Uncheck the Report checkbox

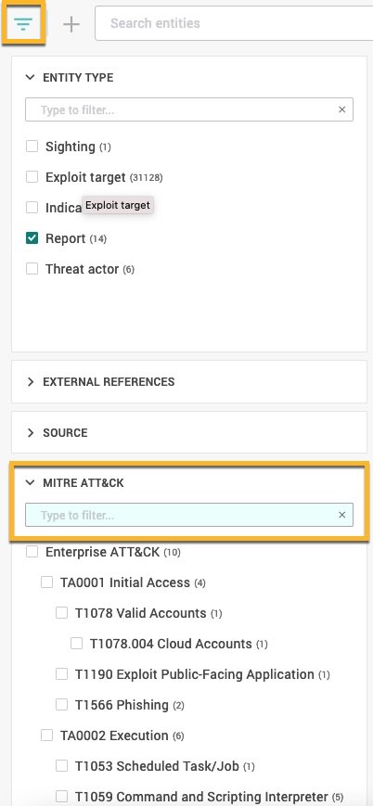point(32,238)
